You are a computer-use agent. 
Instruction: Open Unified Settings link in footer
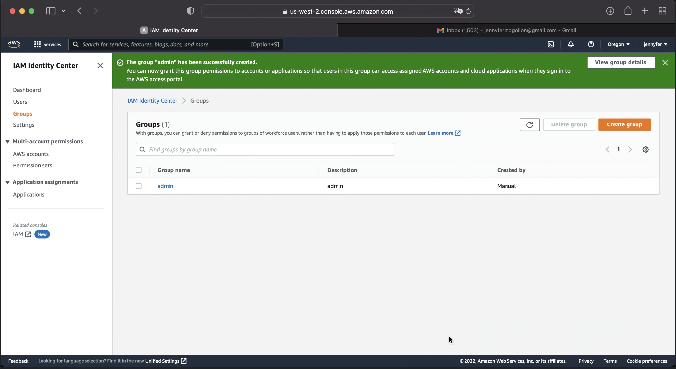pos(166,361)
